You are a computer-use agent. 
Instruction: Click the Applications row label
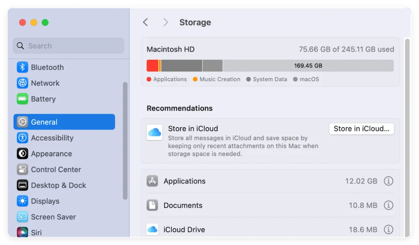tap(184, 181)
